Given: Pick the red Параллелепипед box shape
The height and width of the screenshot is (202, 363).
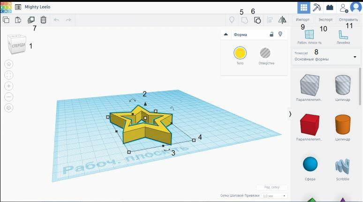Looking at the screenshot, I should (310, 125).
